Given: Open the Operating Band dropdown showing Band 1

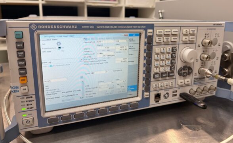Looking at the screenshot, I should click(106, 42).
